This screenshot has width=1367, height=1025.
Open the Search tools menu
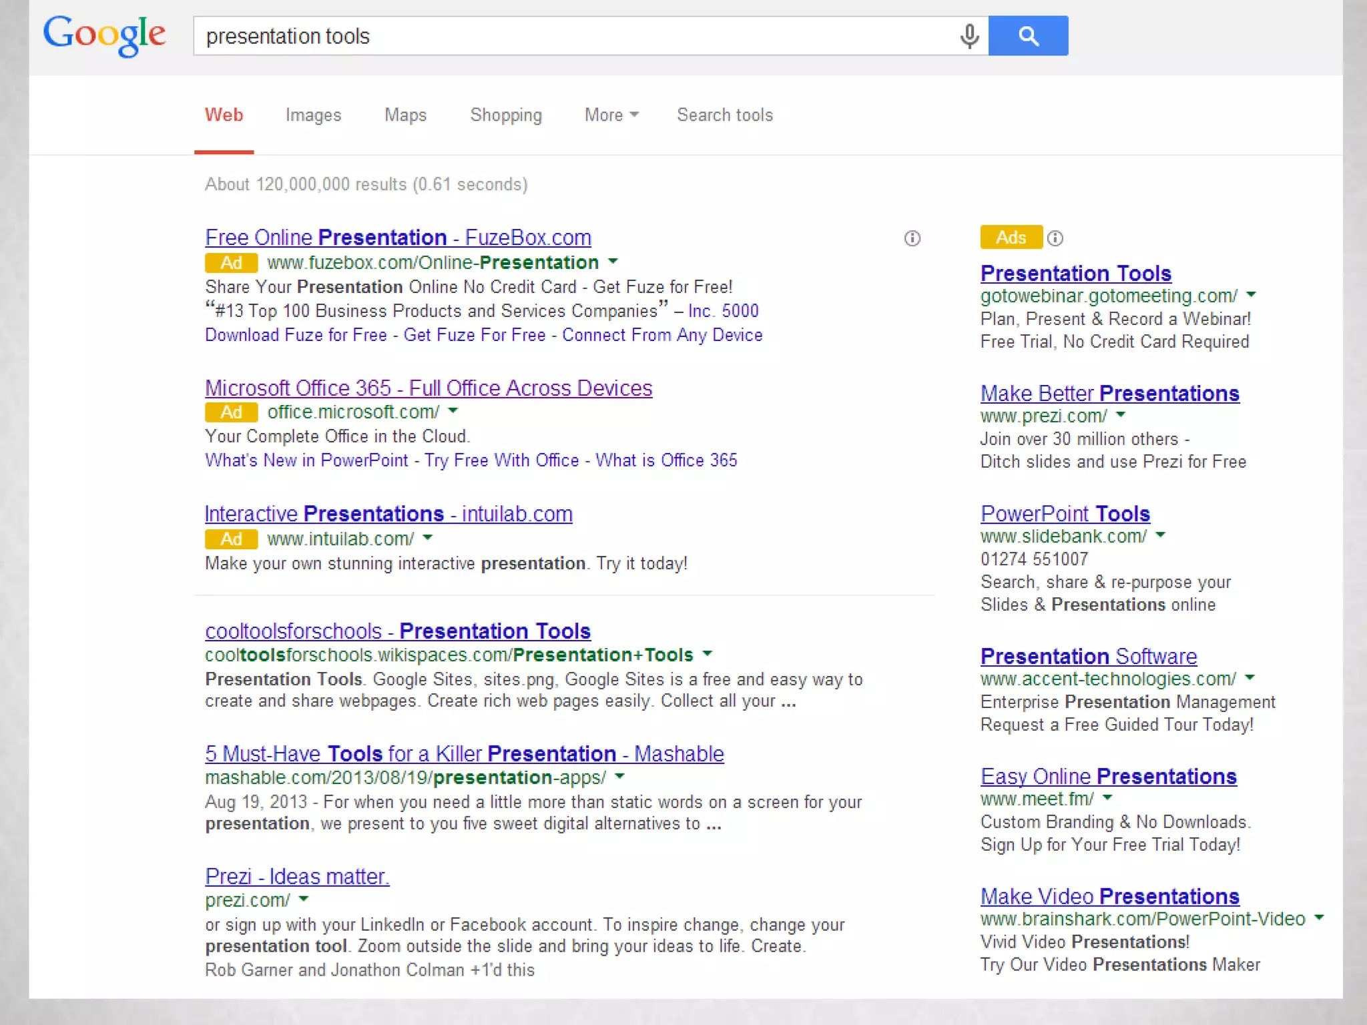tap(724, 115)
